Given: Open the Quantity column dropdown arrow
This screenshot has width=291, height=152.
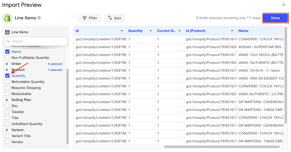Looking at the screenshot, I should [x=151, y=31].
